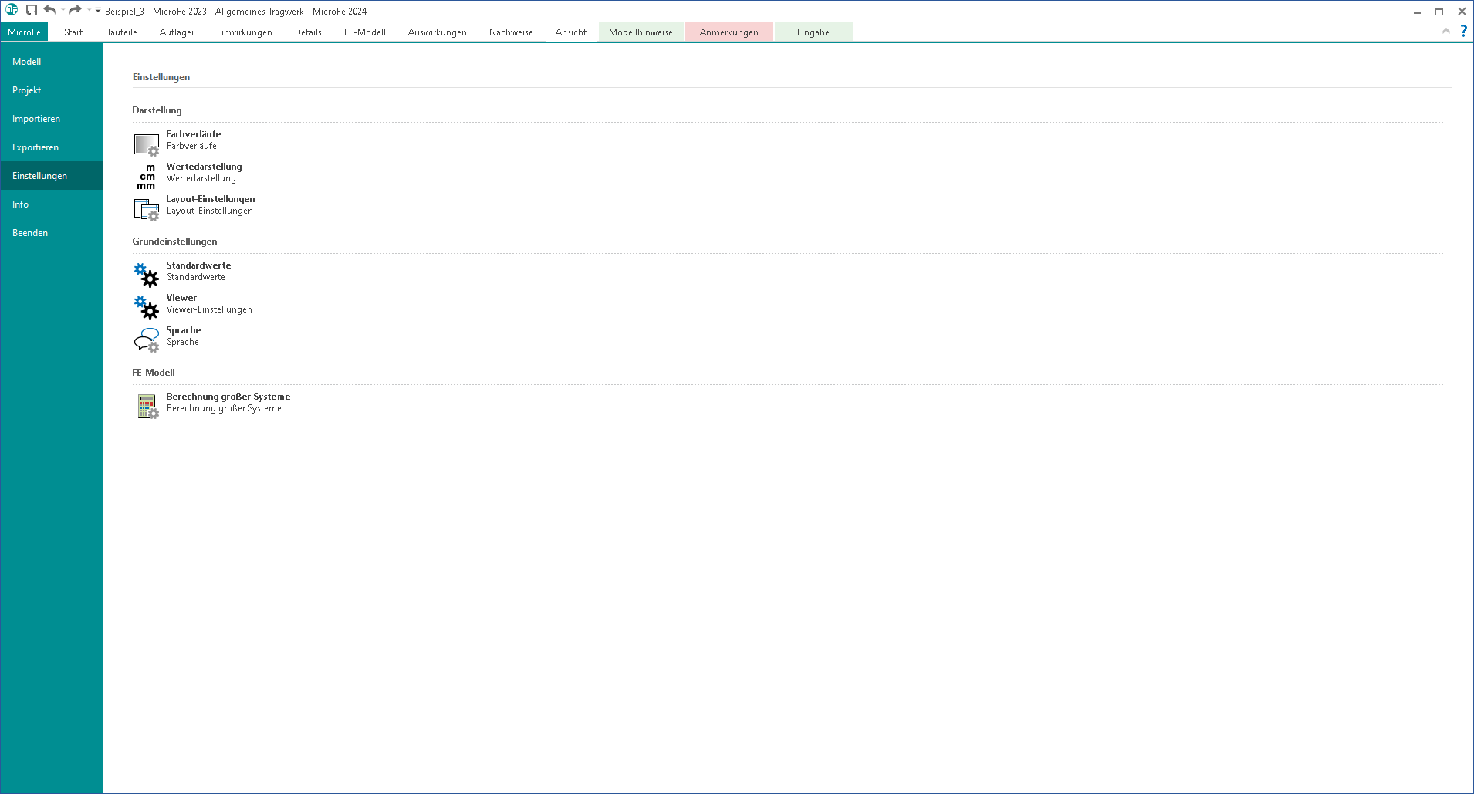Collapse the ribbon with the chevron

click(x=1445, y=32)
